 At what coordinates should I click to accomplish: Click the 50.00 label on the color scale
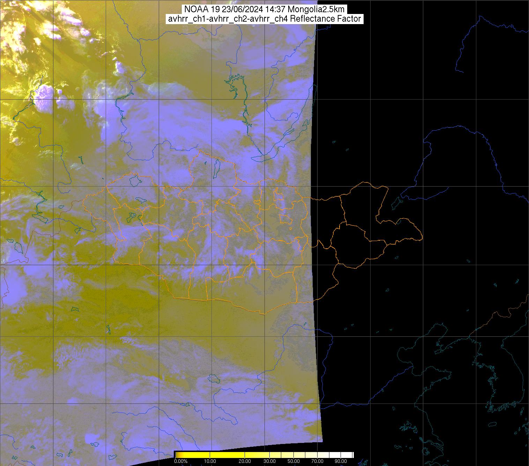[x=294, y=462]
